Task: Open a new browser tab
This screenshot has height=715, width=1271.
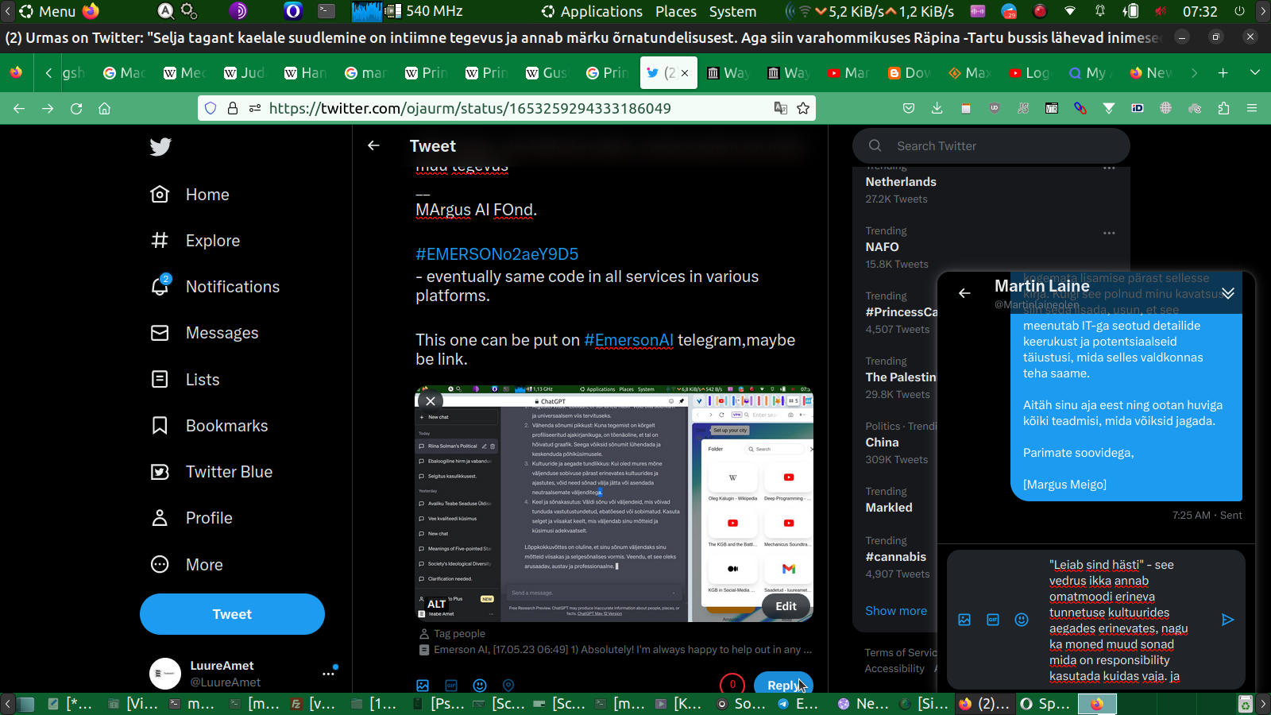Action: [1223, 72]
